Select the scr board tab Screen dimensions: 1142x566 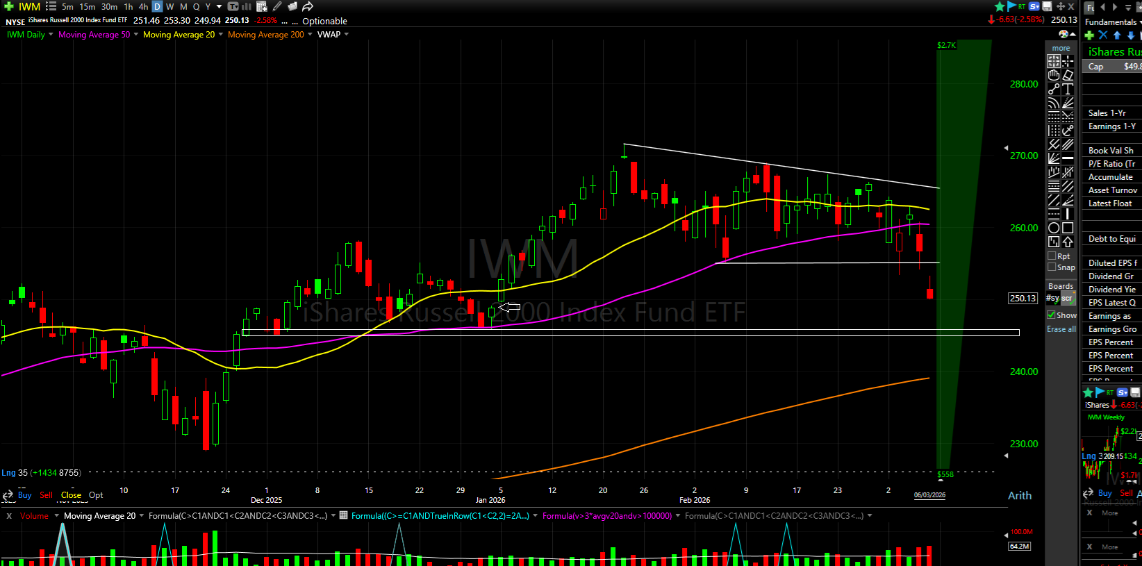pyautogui.click(x=1067, y=298)
